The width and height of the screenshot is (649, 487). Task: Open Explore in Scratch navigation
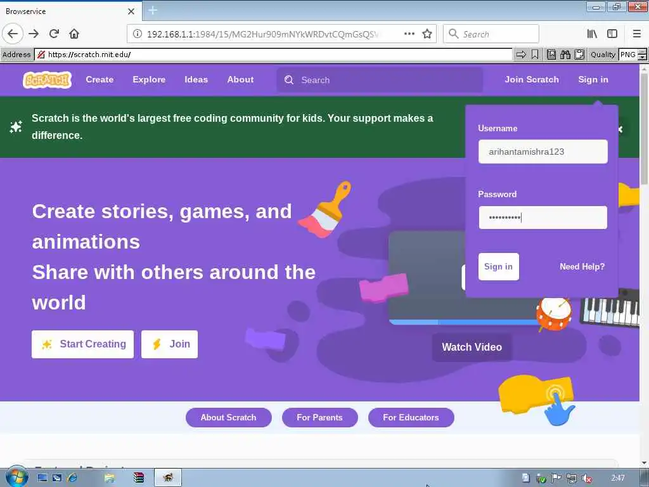point(149,79)
